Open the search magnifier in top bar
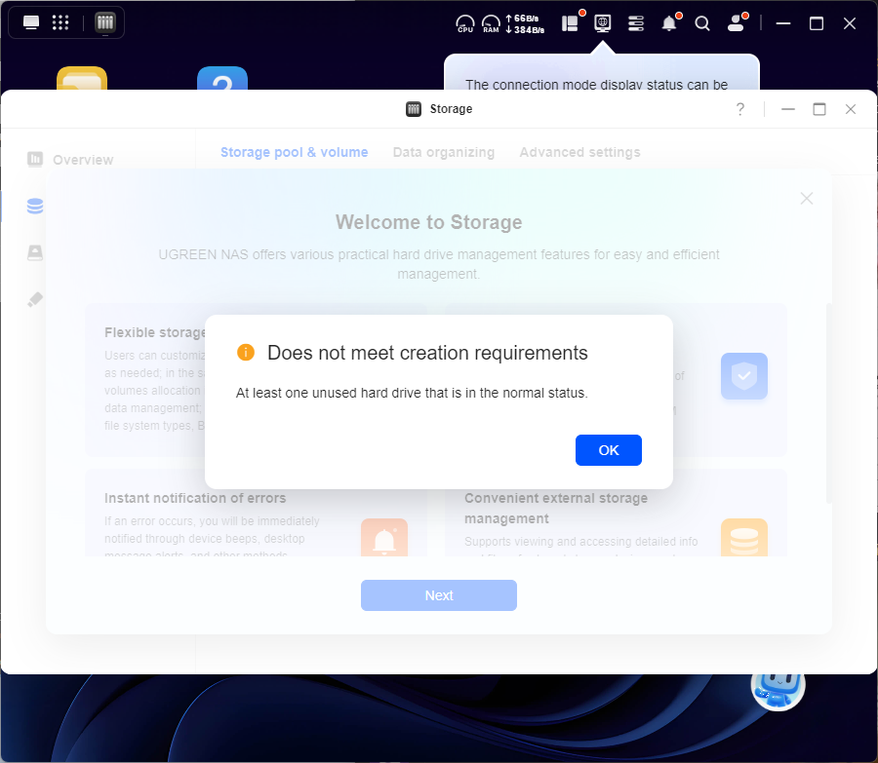Viewport: 878px width, 763px height. 702,23
